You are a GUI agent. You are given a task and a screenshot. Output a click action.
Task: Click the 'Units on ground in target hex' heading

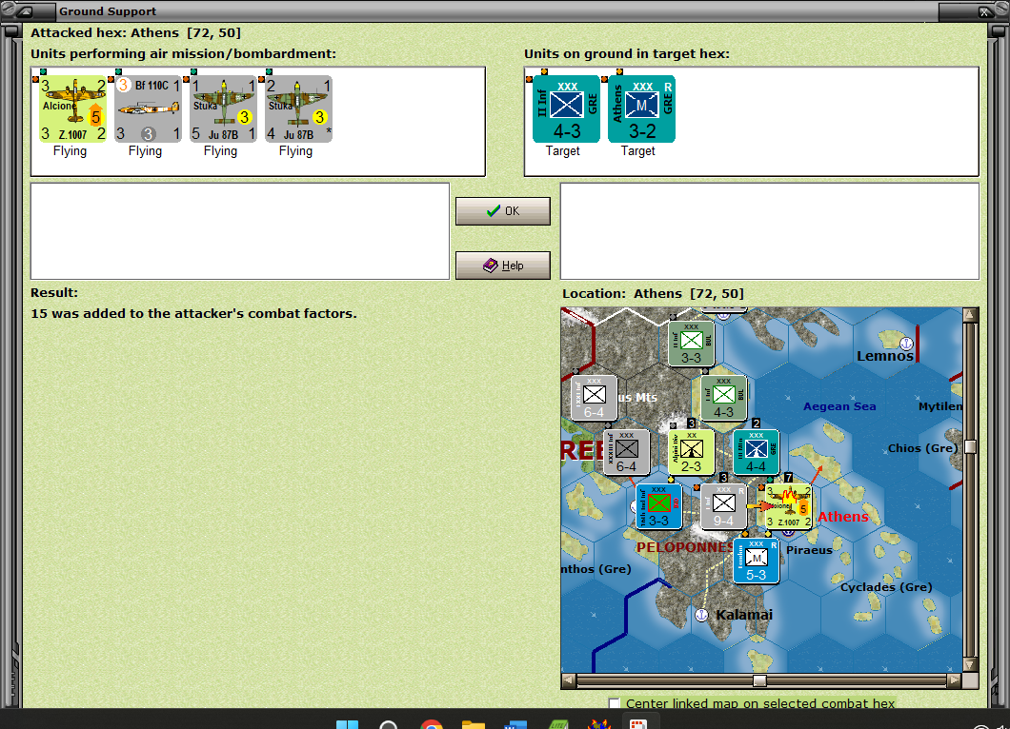627,53
